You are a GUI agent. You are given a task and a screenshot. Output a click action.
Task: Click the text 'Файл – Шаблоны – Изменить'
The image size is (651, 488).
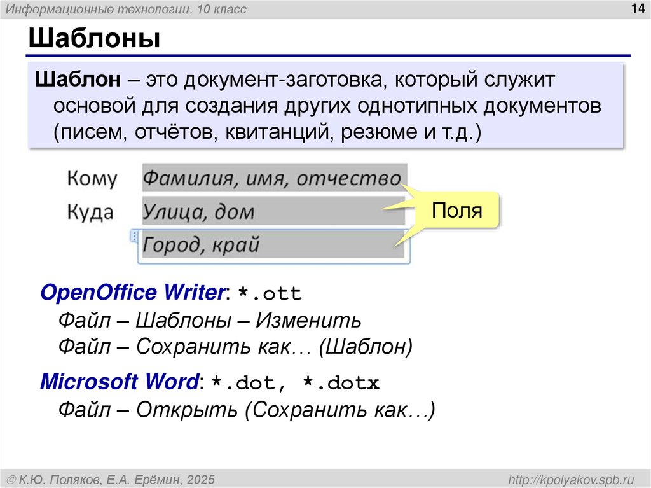210,320
